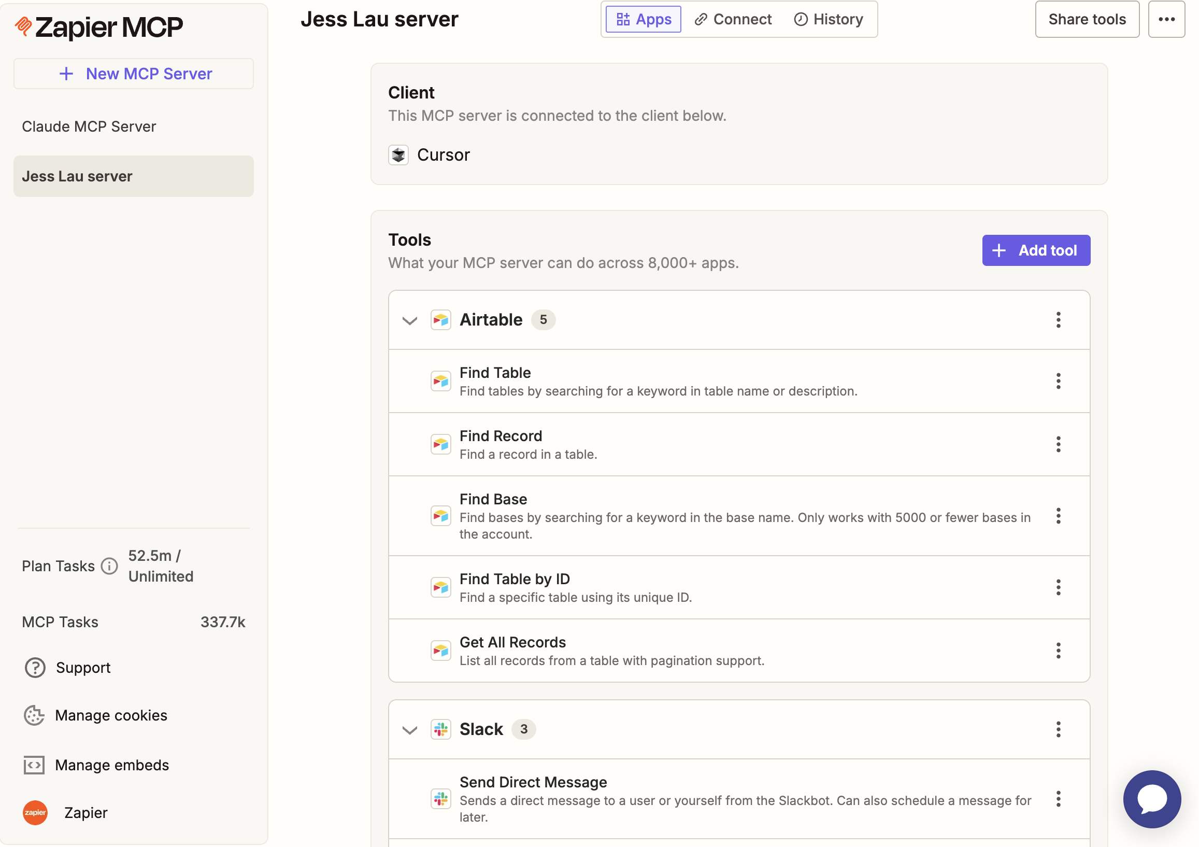This screenshot has width=1199, height=847.
Task: Click the Slack tool count badge 3
Action: [524, 729]
